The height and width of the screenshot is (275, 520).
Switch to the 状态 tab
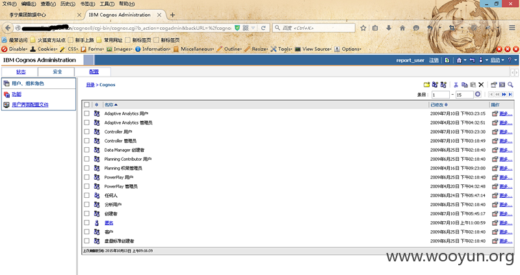point(21,72)
